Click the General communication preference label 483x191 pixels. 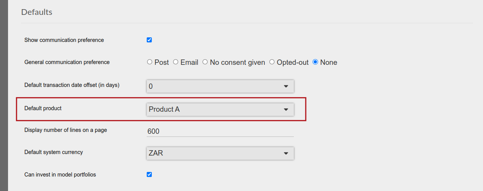click(x=67, y=62)
